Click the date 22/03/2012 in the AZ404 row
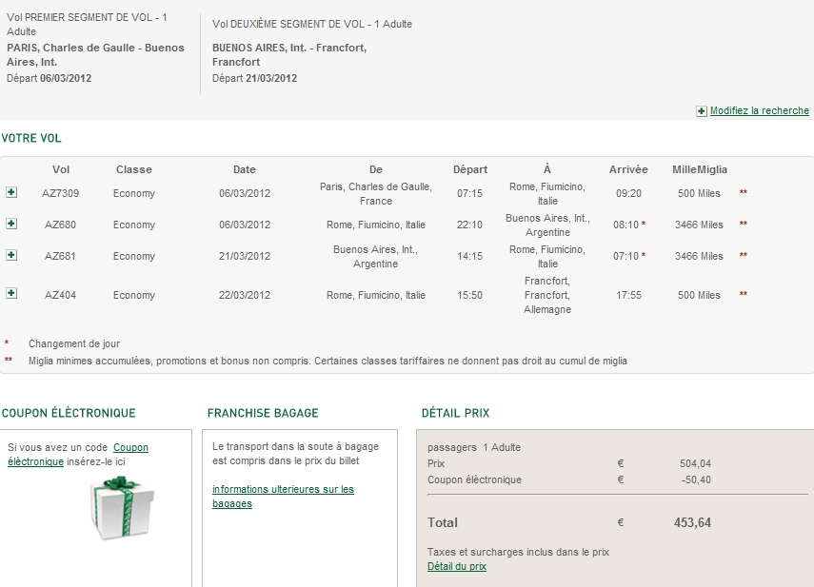The width and height of the screenshot is (814, 587). point(245,295)
